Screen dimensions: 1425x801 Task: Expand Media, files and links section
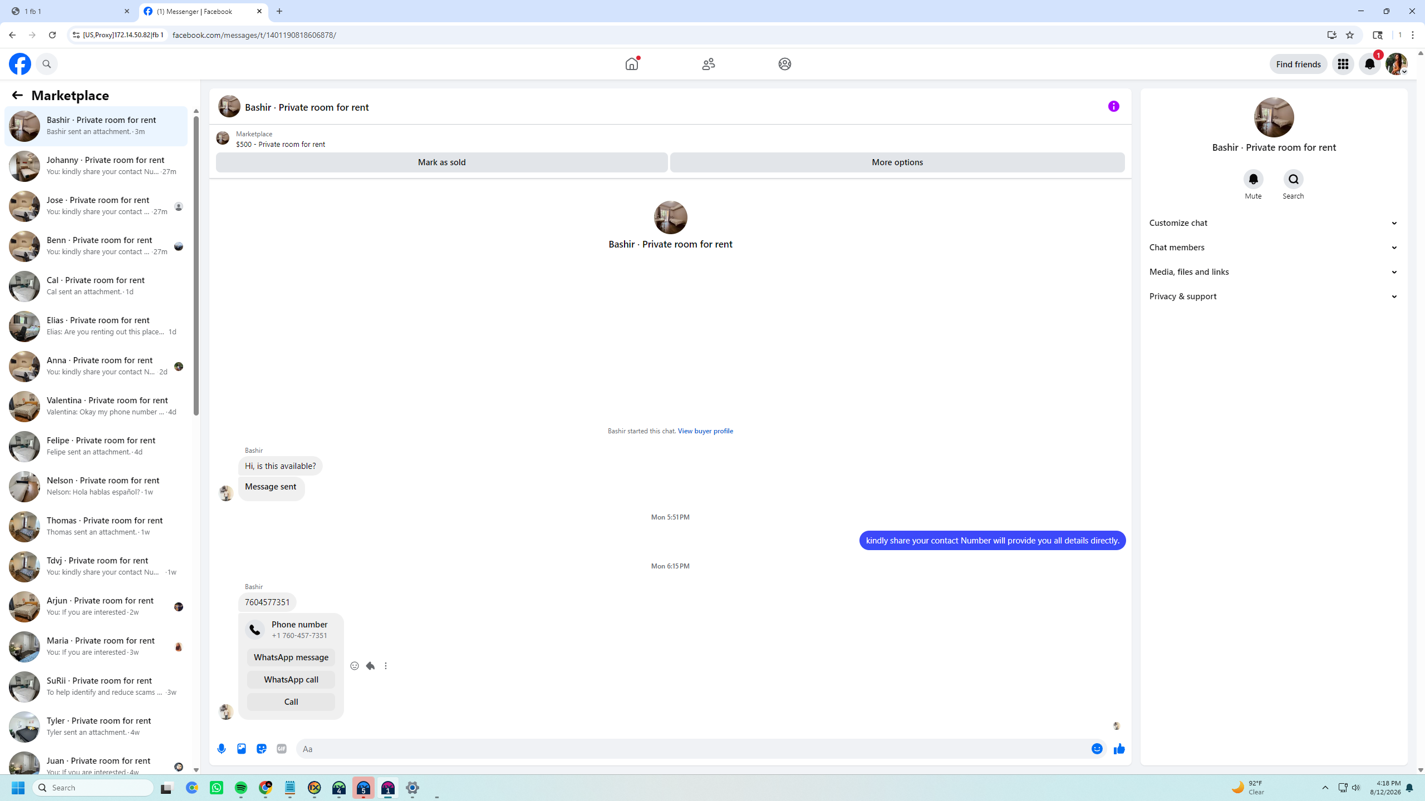[1274, 272]
